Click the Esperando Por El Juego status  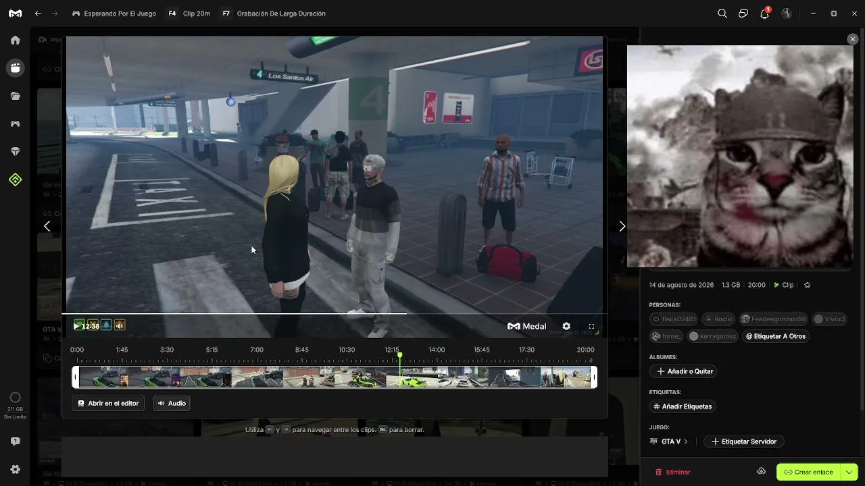(x=114, y=13)
